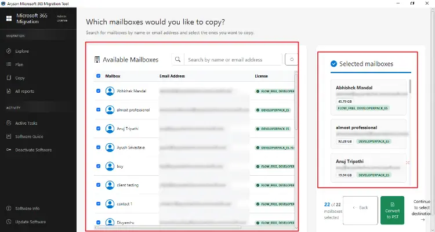Screen dimensions: 435x232
Task: Click the 92.28 GB size badge
Action: (x=345, y=142)
